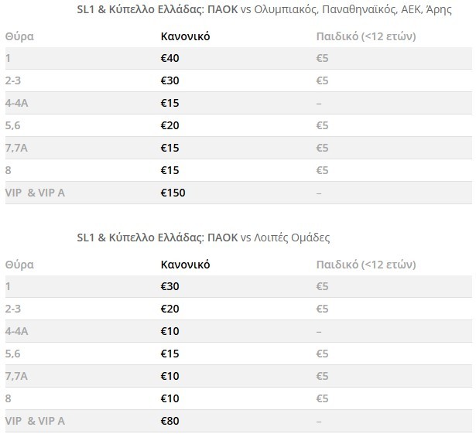
Task: Click the Θύρα header in the Ολυμπιακός table
Action: pos(19,36)
